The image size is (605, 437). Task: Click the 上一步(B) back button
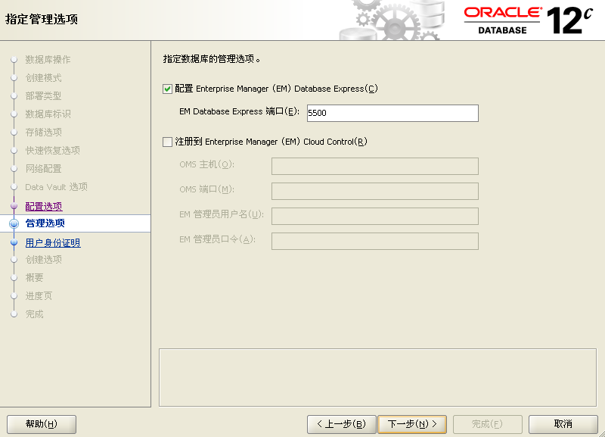tap(342, 424)
